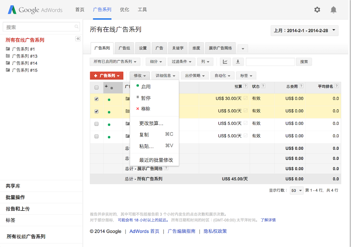The width and height of the screenshot is (351, 247).
Task: Collapse the left sidebar panel
Action: point(78,39)
